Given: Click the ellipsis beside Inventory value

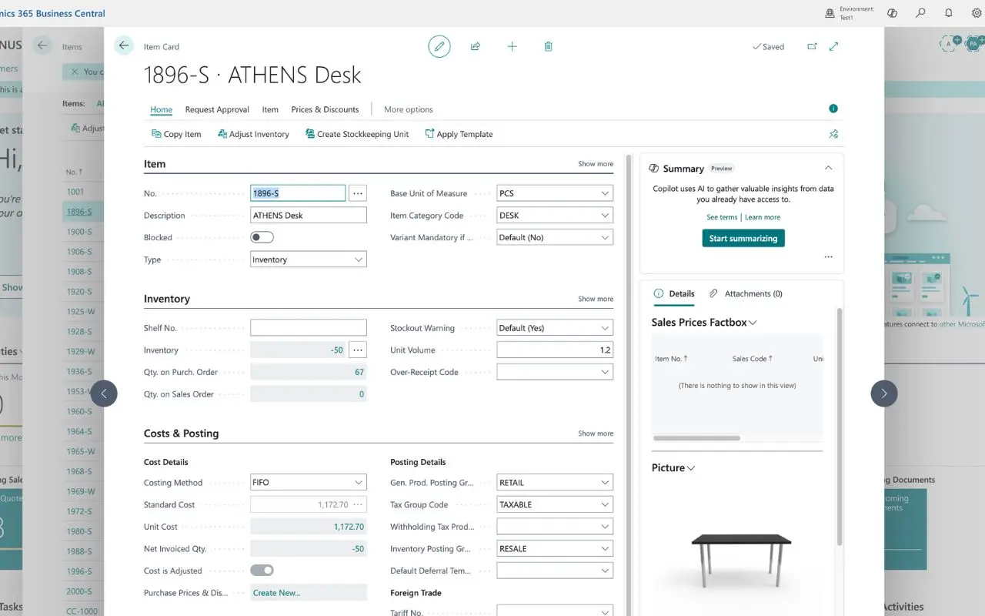Looking at the screenshot, I should [358, 350].
